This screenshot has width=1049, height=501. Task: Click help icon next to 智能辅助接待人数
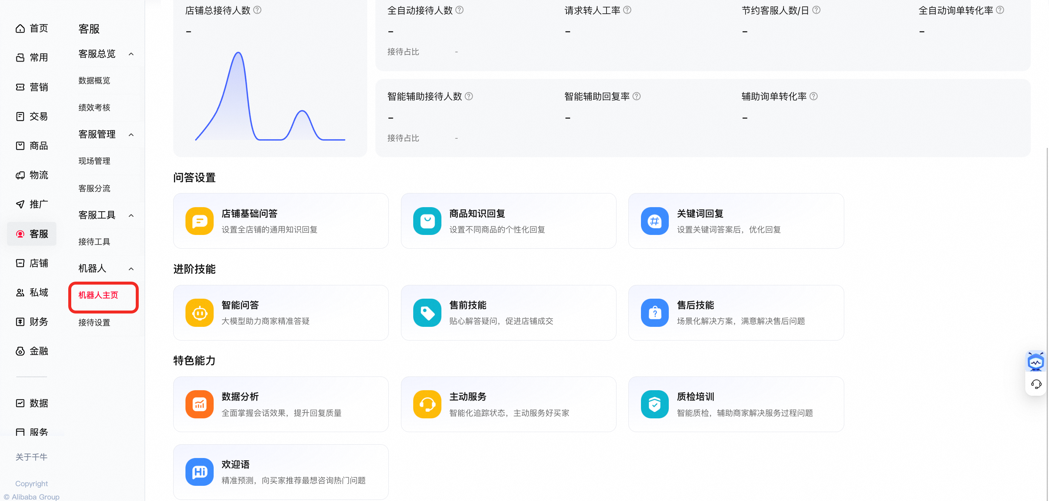[x=469, y=96]
